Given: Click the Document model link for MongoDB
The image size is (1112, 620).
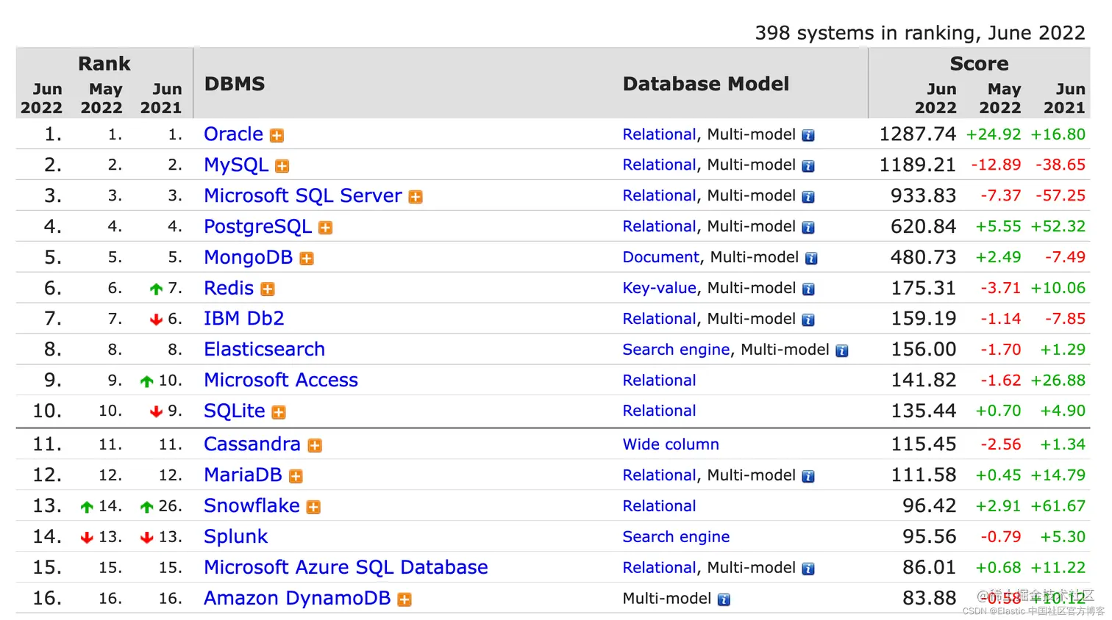Looking at the screenshot, I should [660, 257].
